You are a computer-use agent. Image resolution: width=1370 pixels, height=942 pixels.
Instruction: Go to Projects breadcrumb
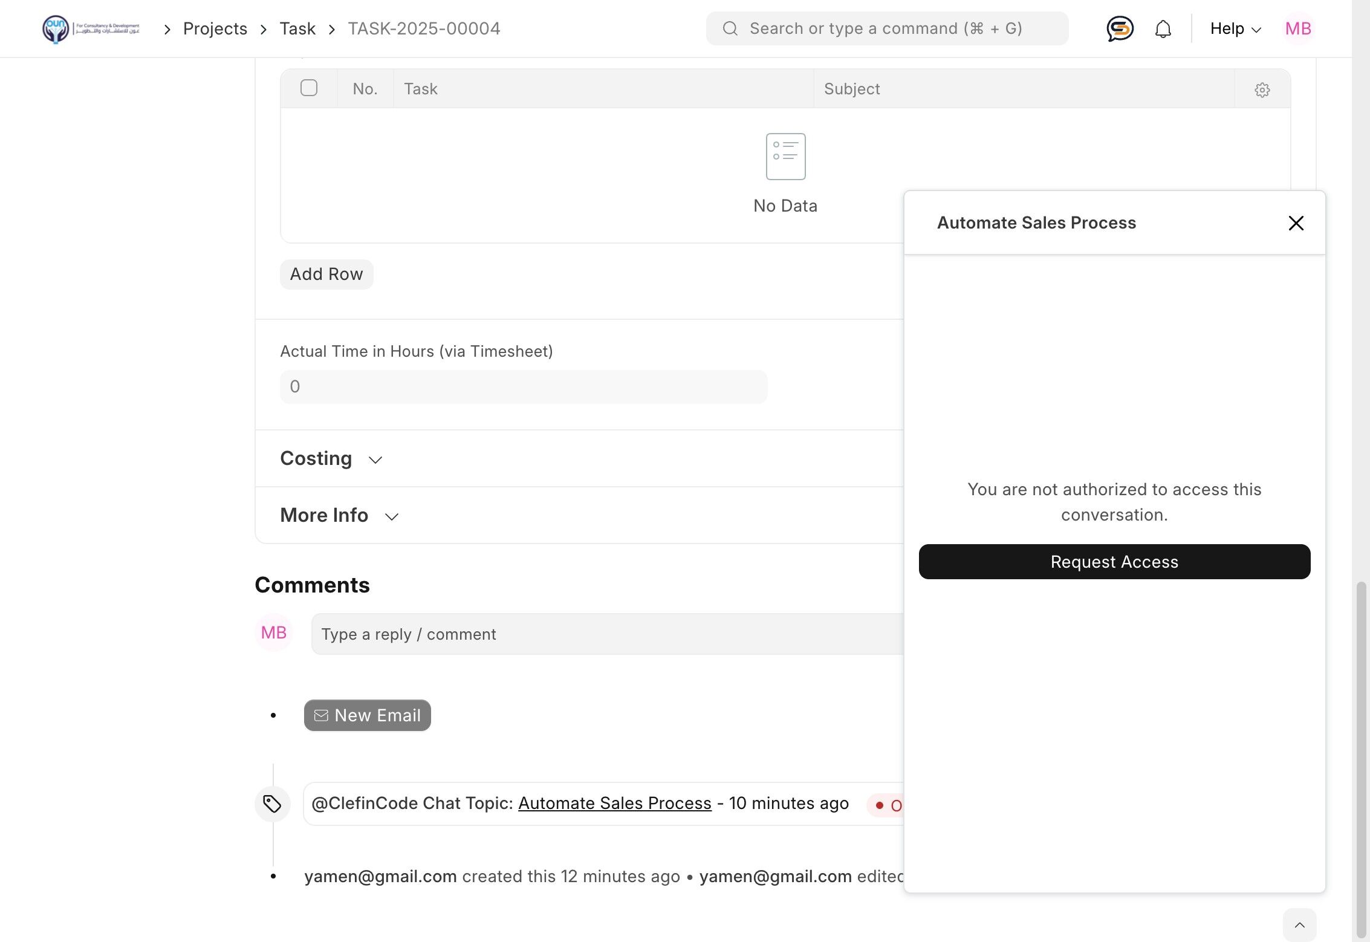pos(215,28)
